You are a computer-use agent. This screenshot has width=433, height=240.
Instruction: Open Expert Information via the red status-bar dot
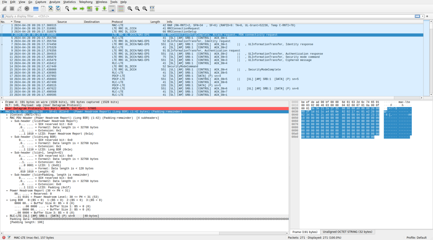(x=3, y=237)
